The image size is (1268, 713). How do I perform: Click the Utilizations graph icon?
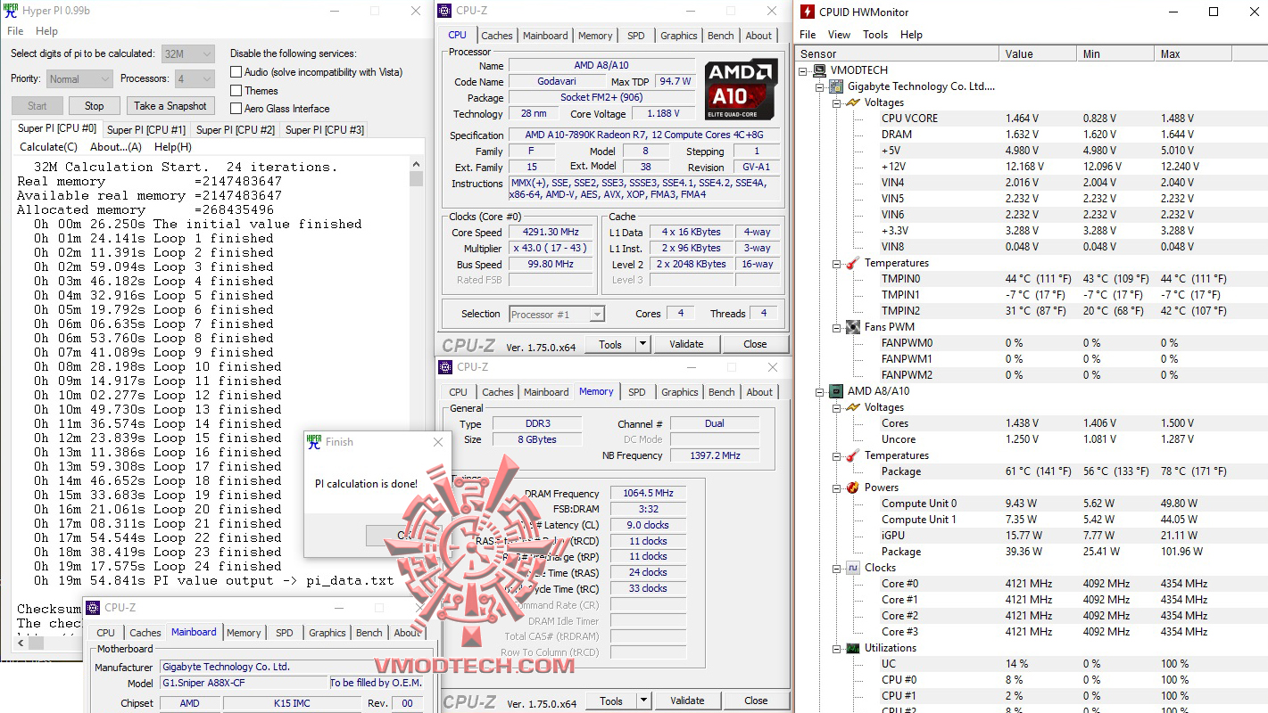tap(852, 648)
